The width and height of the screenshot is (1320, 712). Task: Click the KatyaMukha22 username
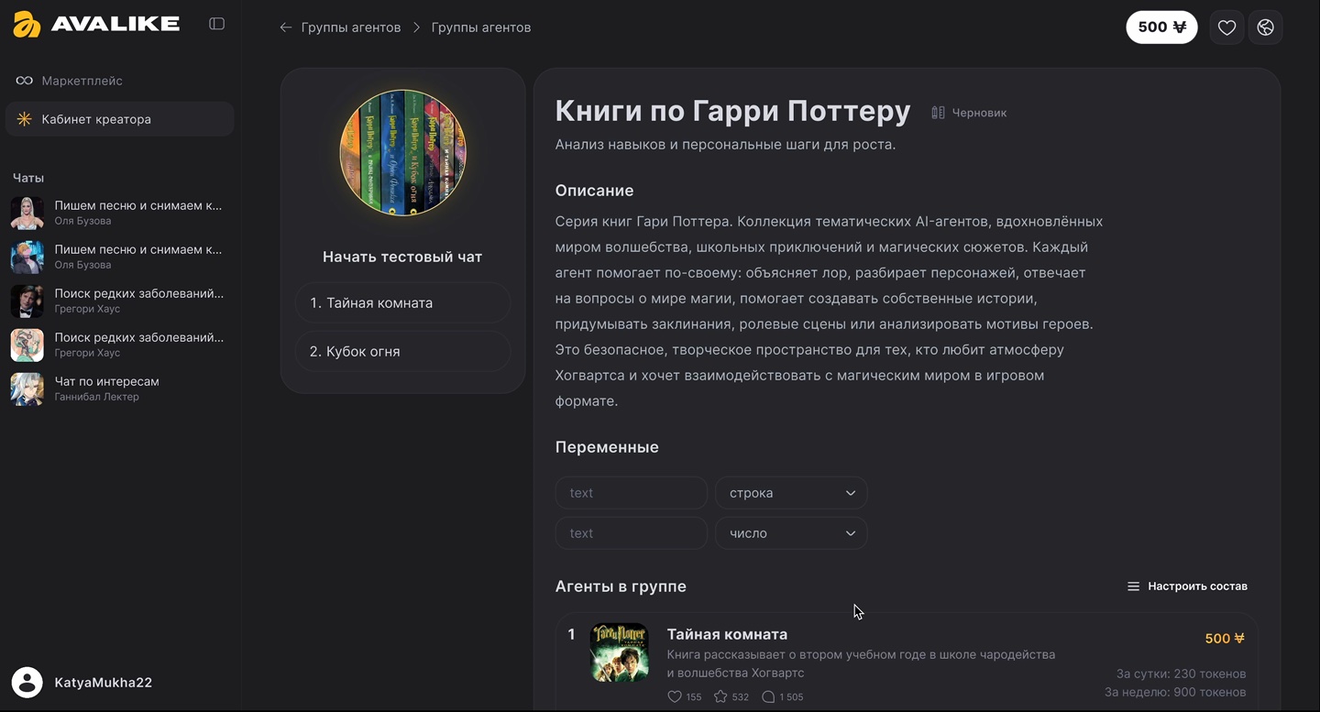point(104,683)
